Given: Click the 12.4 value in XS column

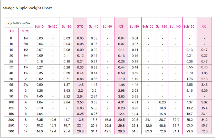Looking at the screenshot, I should click(121, 114).
